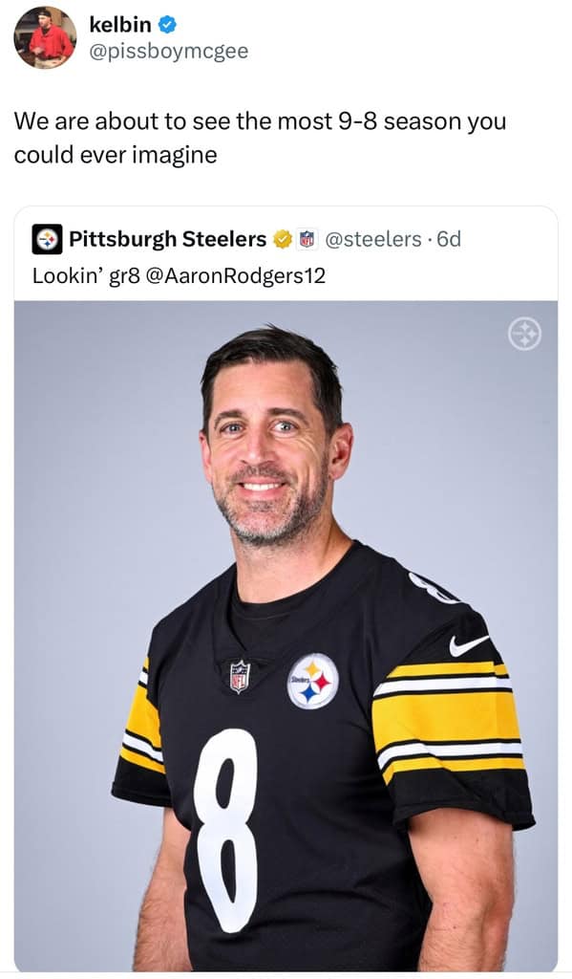The image size is (572, 979).
Task: Click the NFL shield on jersey collar
Action: click(240, 676)
